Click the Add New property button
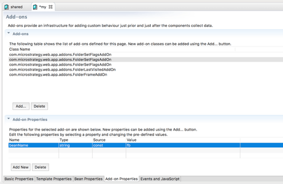The height and width of the screenshot is (184, 283). click(x=21, y=167)
